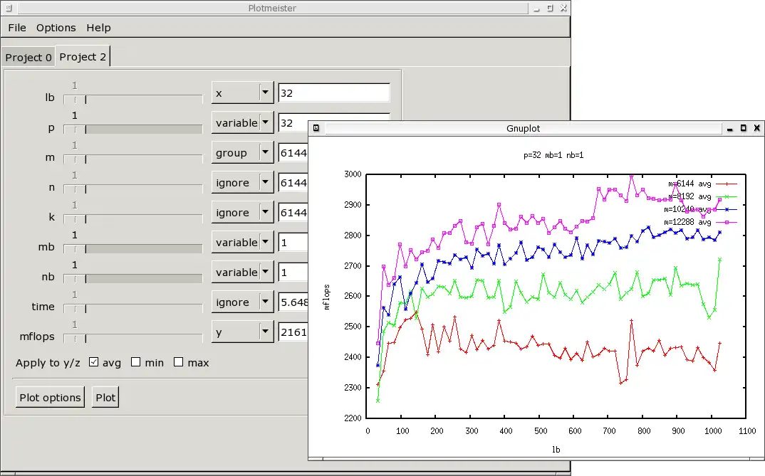Maximize the Gnuplot plot window
Viewport: 765px width, 476px height.
744,129
